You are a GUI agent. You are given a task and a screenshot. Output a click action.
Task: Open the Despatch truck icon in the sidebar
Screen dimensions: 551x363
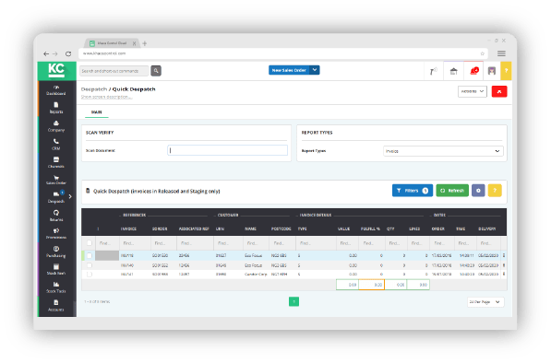pos(56,194)
